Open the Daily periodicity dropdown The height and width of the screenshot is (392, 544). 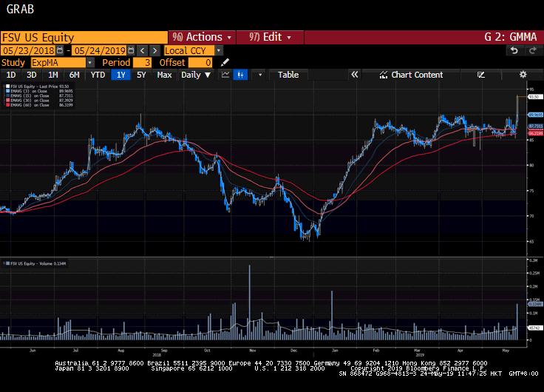196,75
